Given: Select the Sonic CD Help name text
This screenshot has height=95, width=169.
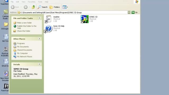Looking at the screenshot, I should click(59, 26).
